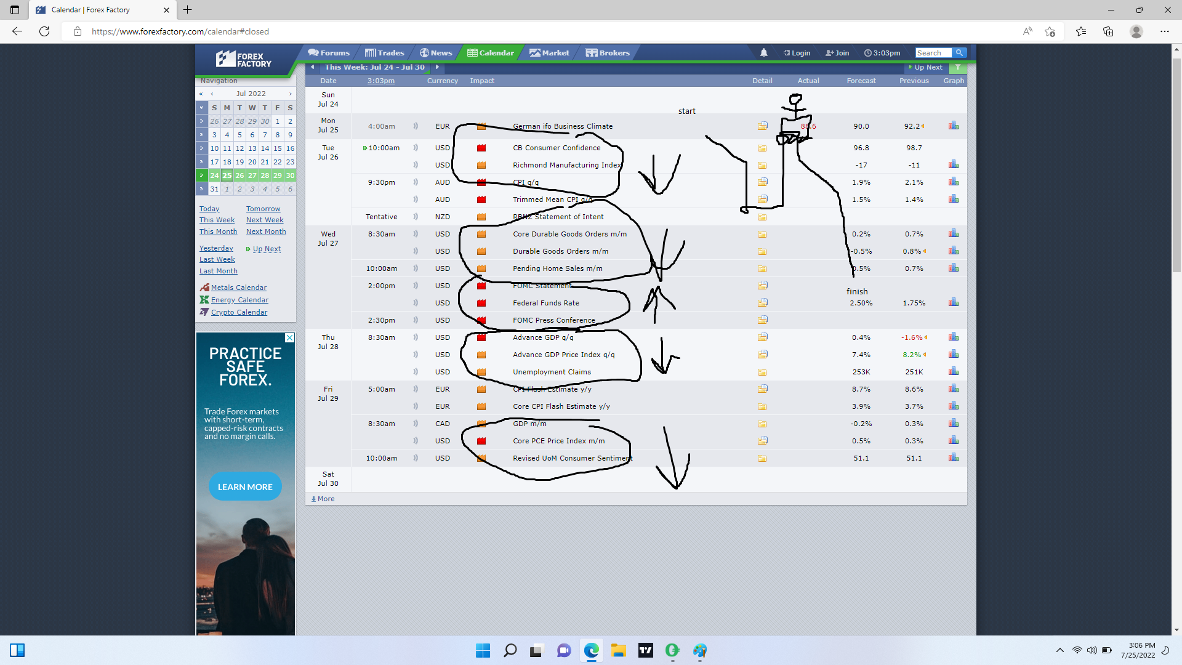This screenshot has height=665, width=1182.
Task: Click the Metals Calendar link
Action: tap(239, 288)
